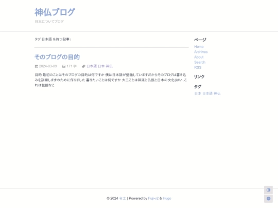
Task: Toggle the dark mode theme button
Action: click(x=268, y=190)
